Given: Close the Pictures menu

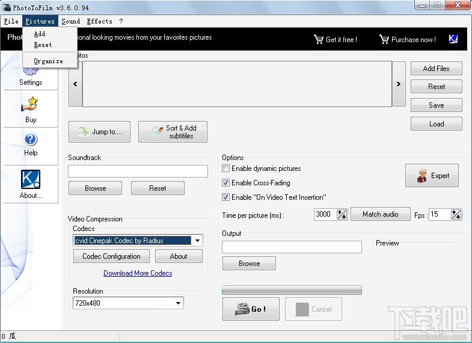Looking at the screenshot, I should pos(40,21).
